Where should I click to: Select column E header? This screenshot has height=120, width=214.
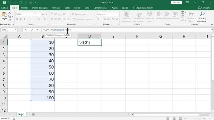(113, 36)
